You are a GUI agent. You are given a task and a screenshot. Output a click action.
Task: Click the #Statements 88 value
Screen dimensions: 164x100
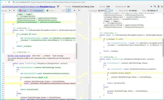[128, 7]
